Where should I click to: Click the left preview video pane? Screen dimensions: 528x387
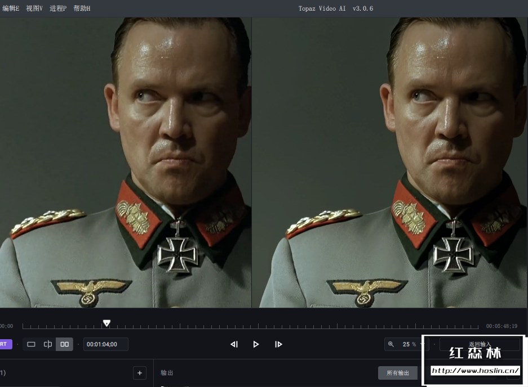(126, 163)
